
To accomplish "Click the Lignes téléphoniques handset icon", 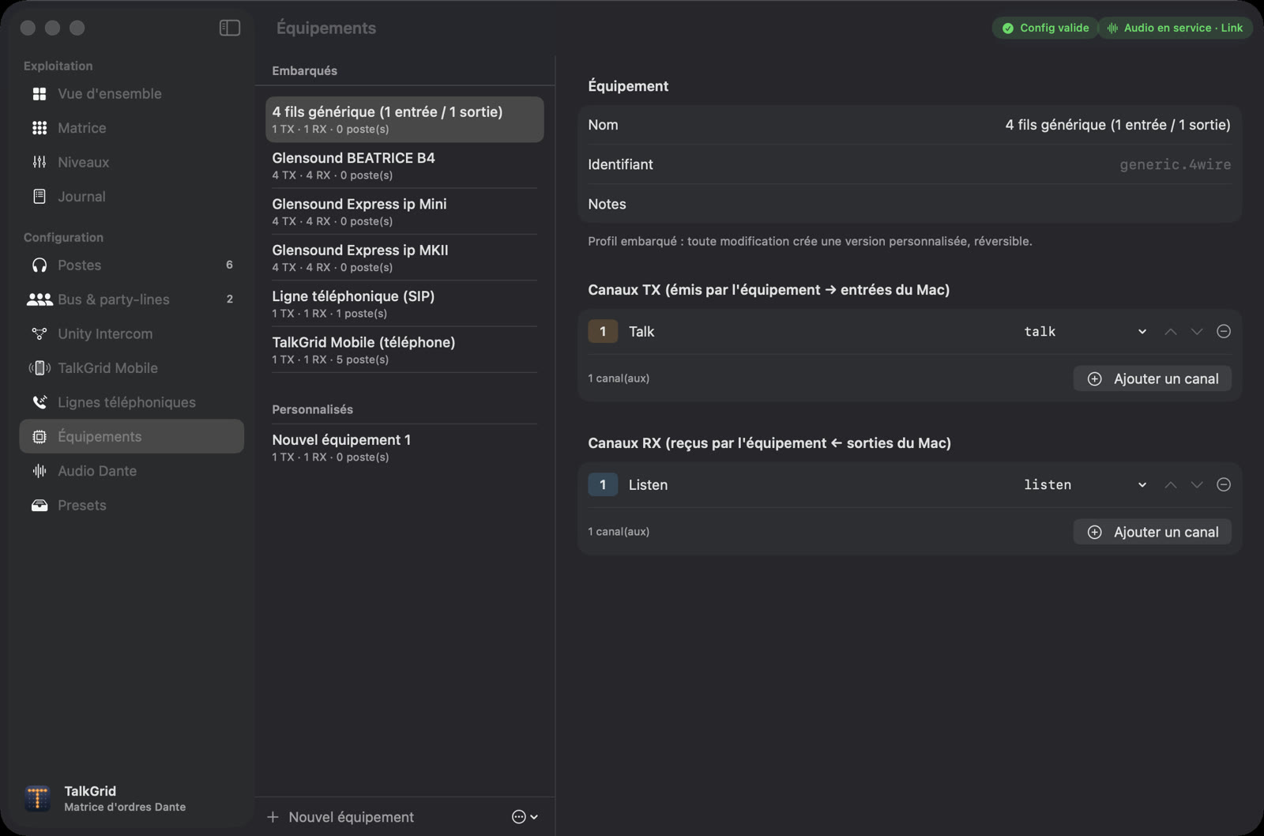I will 39,402.
